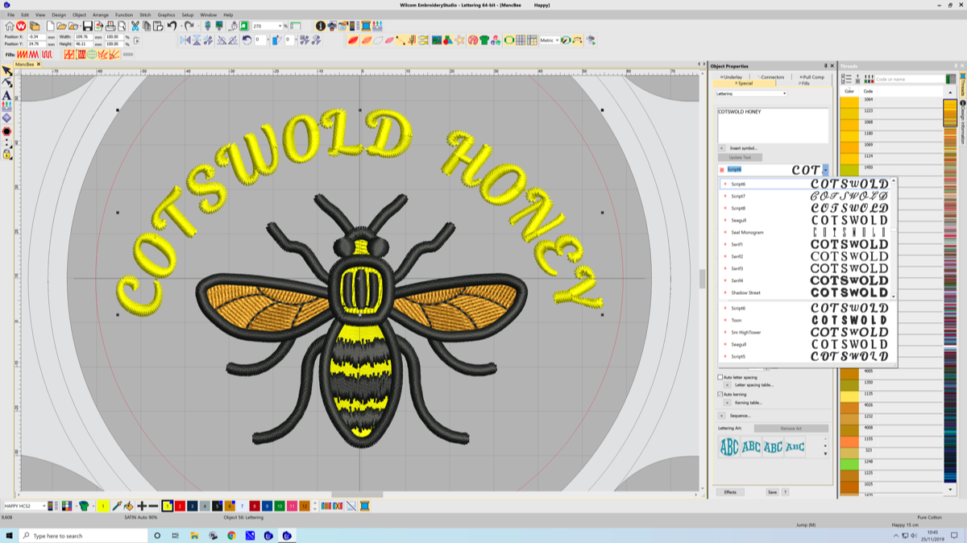Select yellow color swatch 1 in the palette
This screenshot has width=967, height=543.
tap(167, 506)
